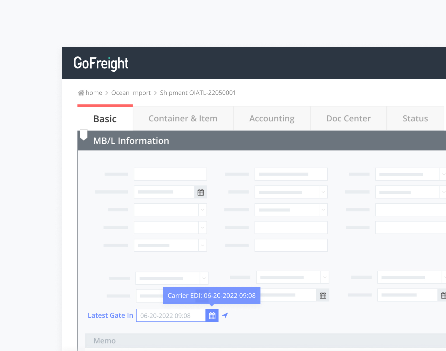Viewport: 446px width, 351px height.
Task: Click the Latest Gate In date input field
Action: coord(171,316)
